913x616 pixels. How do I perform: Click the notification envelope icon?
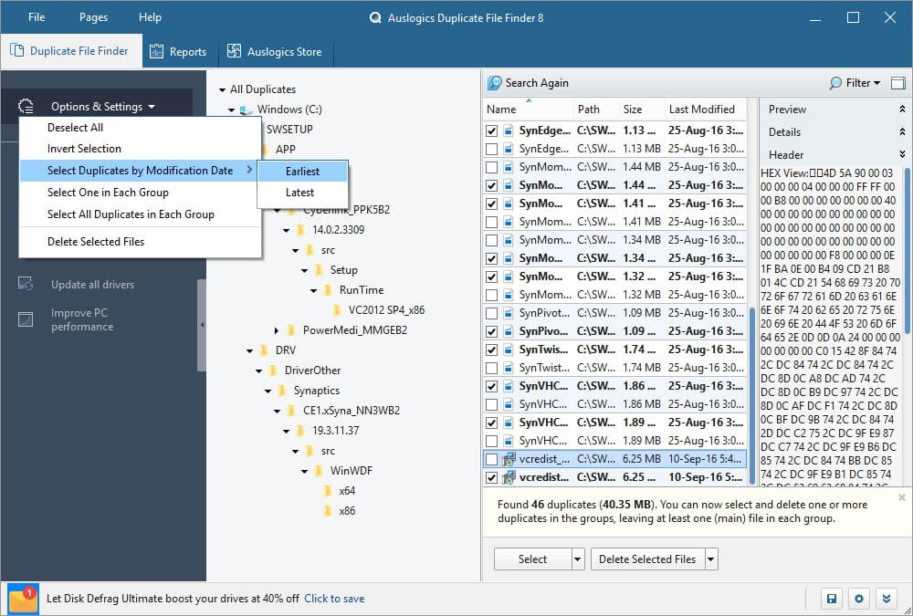pyautogui.click(x=22, y=599)
